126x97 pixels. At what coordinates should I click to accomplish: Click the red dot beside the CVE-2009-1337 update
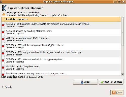3,46
